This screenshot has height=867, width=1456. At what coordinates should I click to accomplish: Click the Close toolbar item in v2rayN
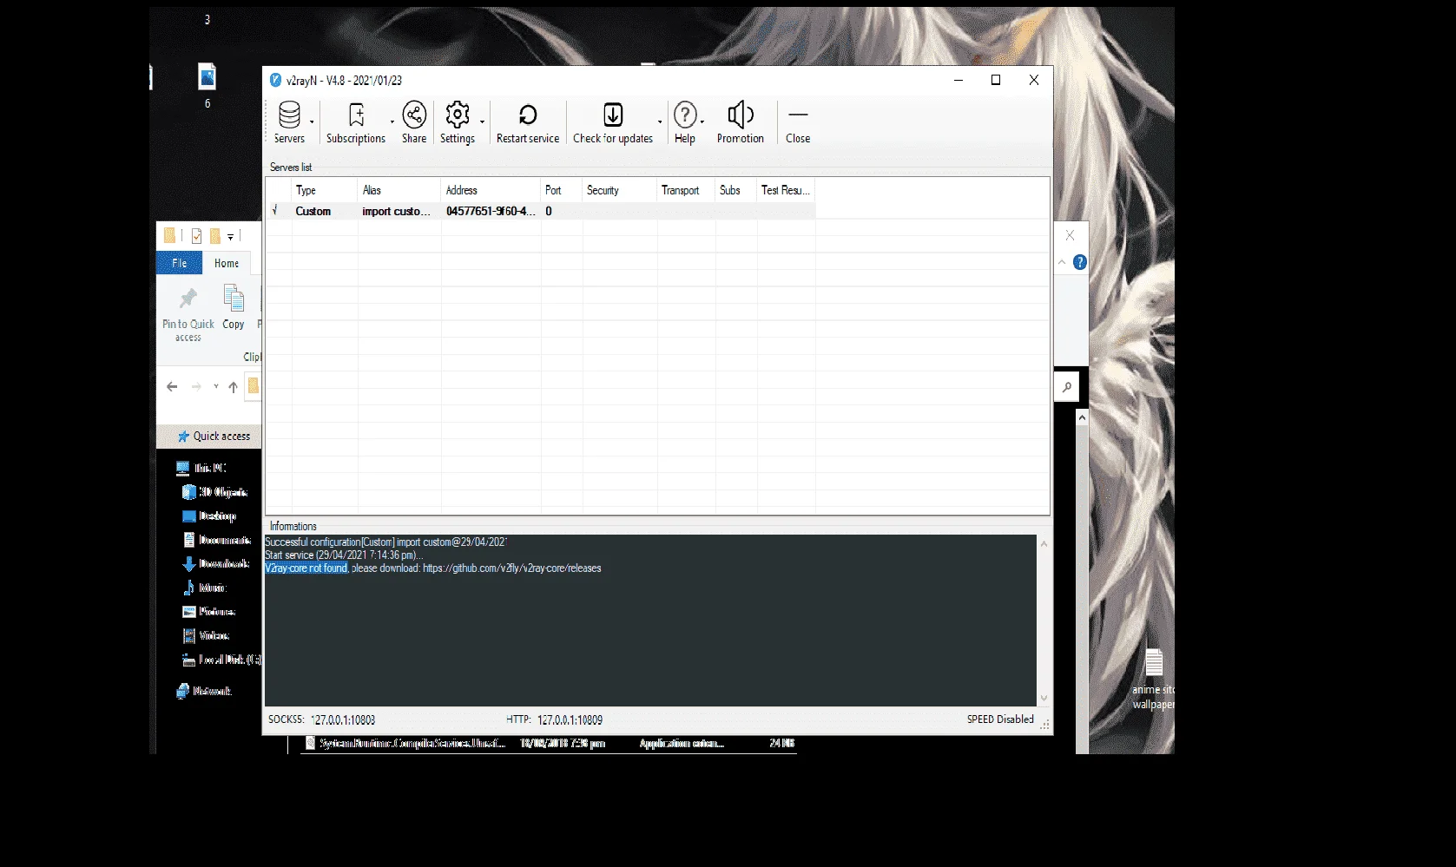pos(798,122)
